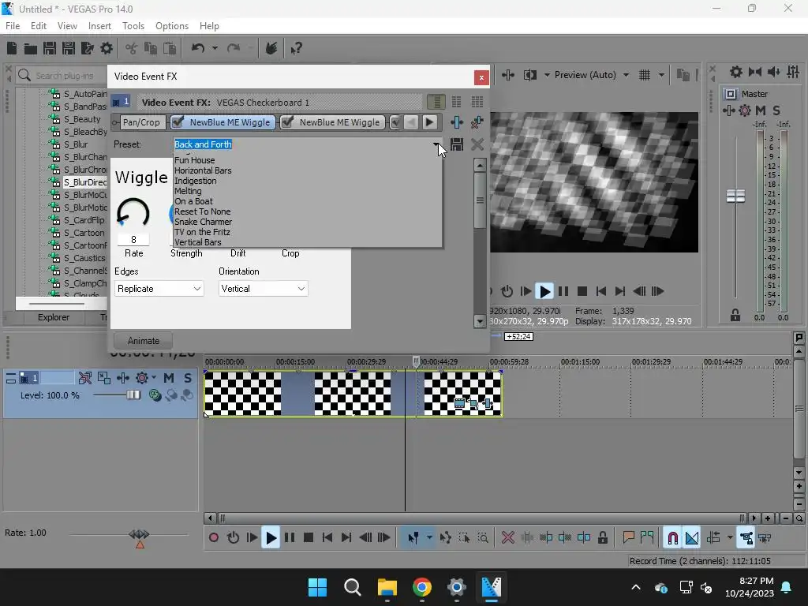This screenshot has height=606, width=808.
Task: Click the Undo arrow icon
Action: (198, 48)
